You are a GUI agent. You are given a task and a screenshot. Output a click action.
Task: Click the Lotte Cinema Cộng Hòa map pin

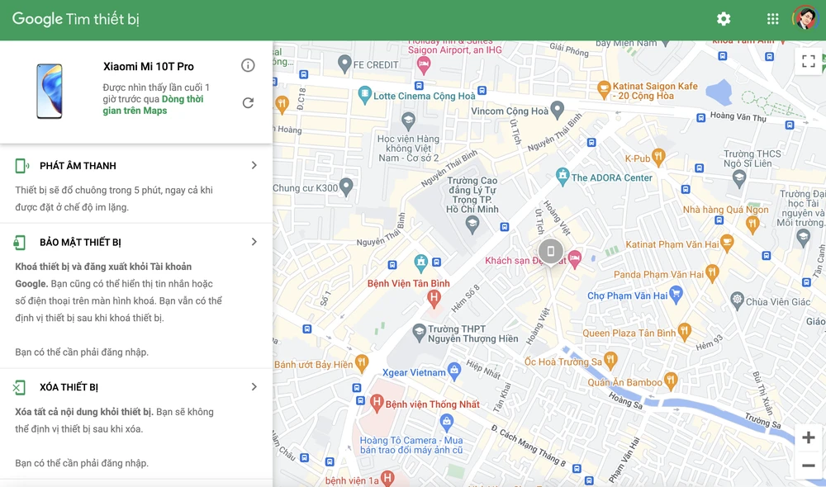pos(364,96)
